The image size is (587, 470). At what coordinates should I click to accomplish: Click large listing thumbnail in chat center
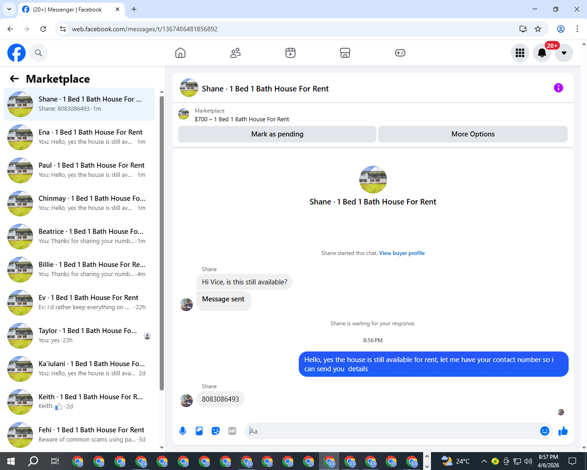tap(373, 180)
